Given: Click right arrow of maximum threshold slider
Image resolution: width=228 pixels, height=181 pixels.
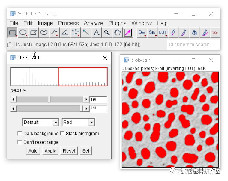Looking at the screenshot, I should [86, 108].
